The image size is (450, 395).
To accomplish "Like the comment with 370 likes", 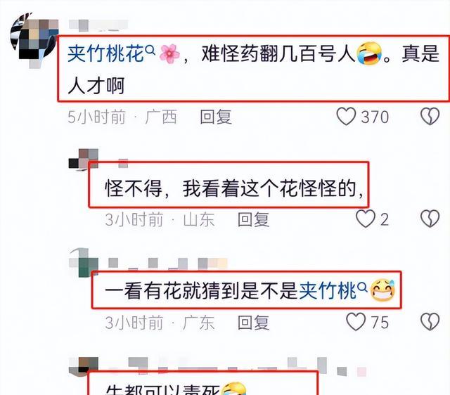I will tap(346, 117).
